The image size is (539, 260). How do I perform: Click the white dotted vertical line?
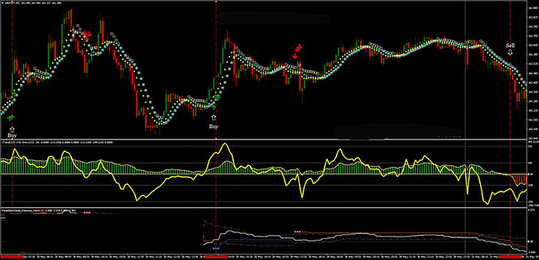pos(465,90)
